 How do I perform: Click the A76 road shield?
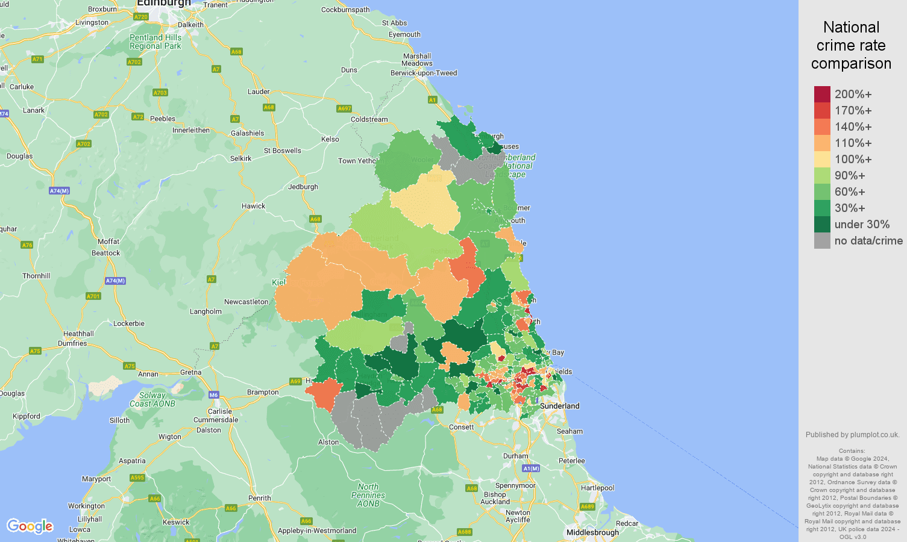click(x=27, y=245)
